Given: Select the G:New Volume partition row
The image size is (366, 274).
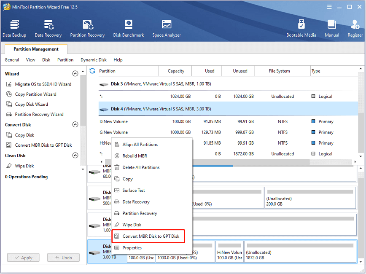Looking at the screenshot, I should point(228,132).
